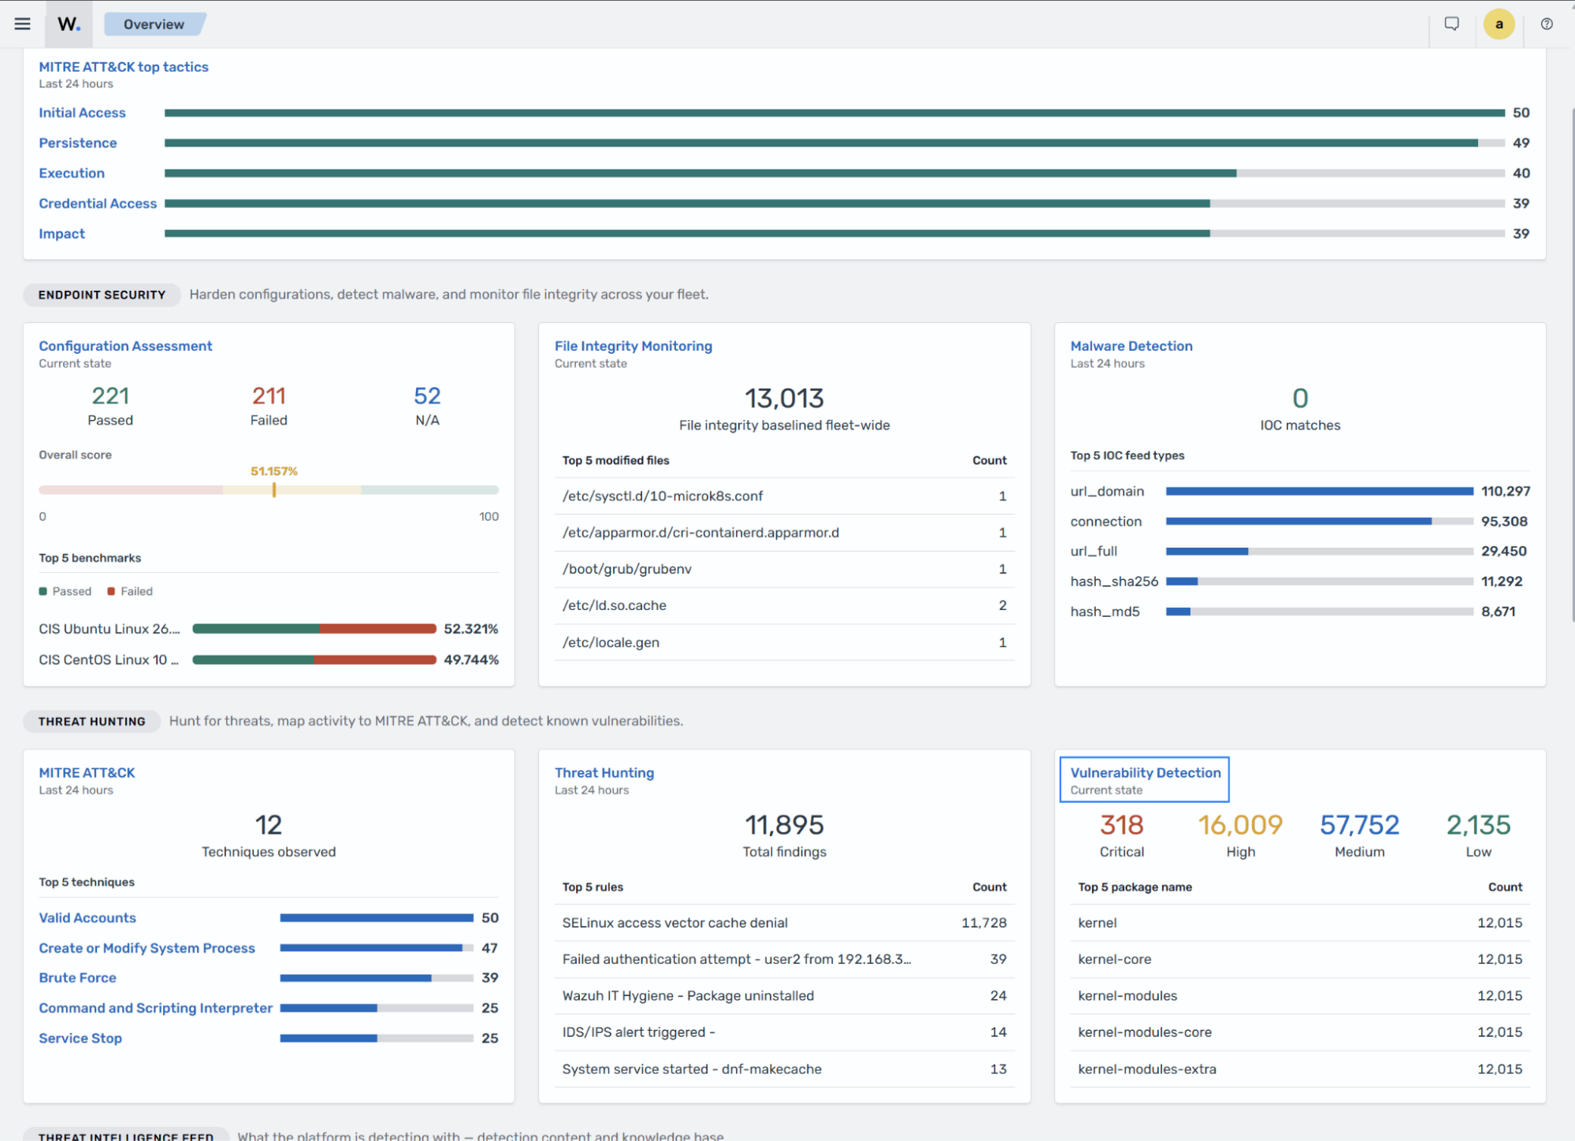1575x1141 pixels.
Task: Select the /etc/locale.gen file row
Action: point(784,642)
